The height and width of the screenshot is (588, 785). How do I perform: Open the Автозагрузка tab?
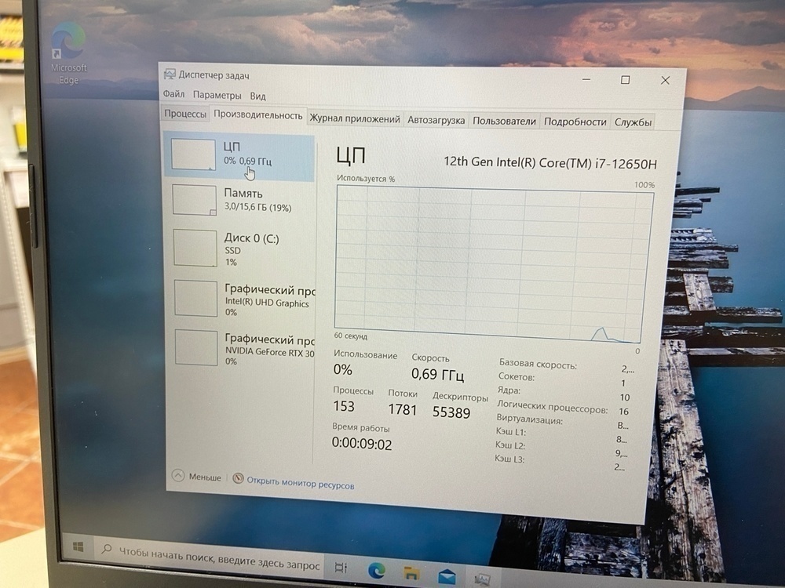tap(436, 121)
